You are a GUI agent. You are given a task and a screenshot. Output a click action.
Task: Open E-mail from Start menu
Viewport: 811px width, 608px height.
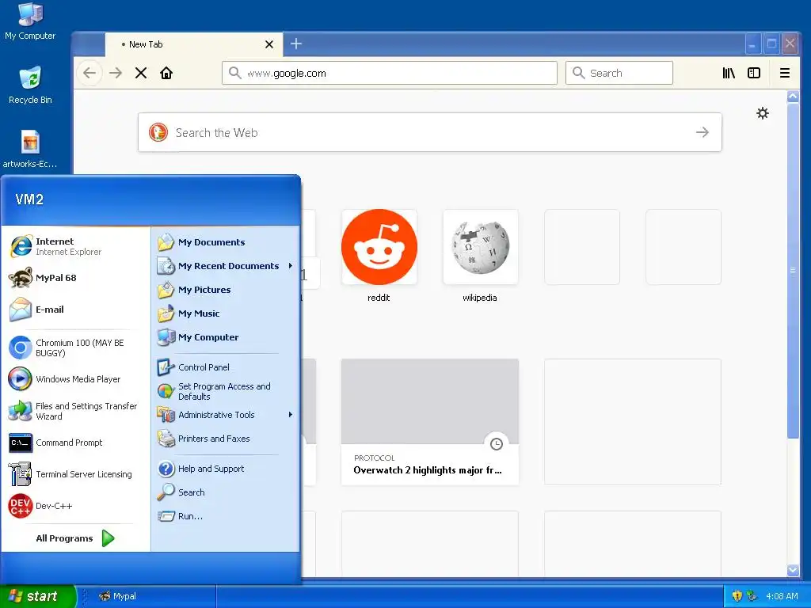[x=75, y=310]
